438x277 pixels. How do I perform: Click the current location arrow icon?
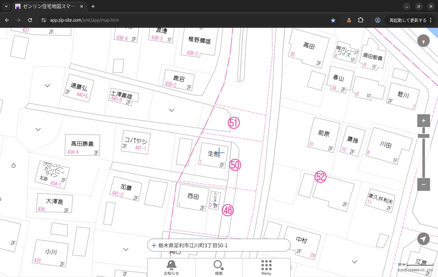[423, 239]
